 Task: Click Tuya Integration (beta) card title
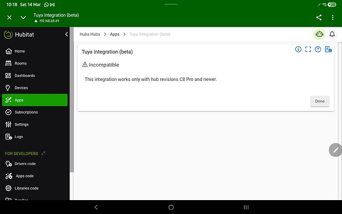107,52
